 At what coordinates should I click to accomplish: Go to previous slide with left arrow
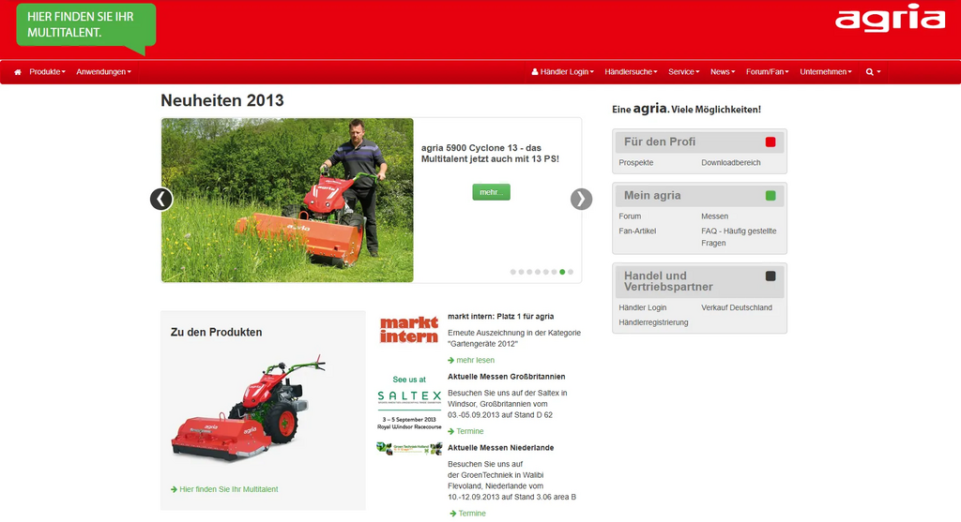point(161,199)
